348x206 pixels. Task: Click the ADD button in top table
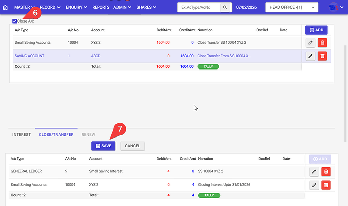[x=316, y=30]
